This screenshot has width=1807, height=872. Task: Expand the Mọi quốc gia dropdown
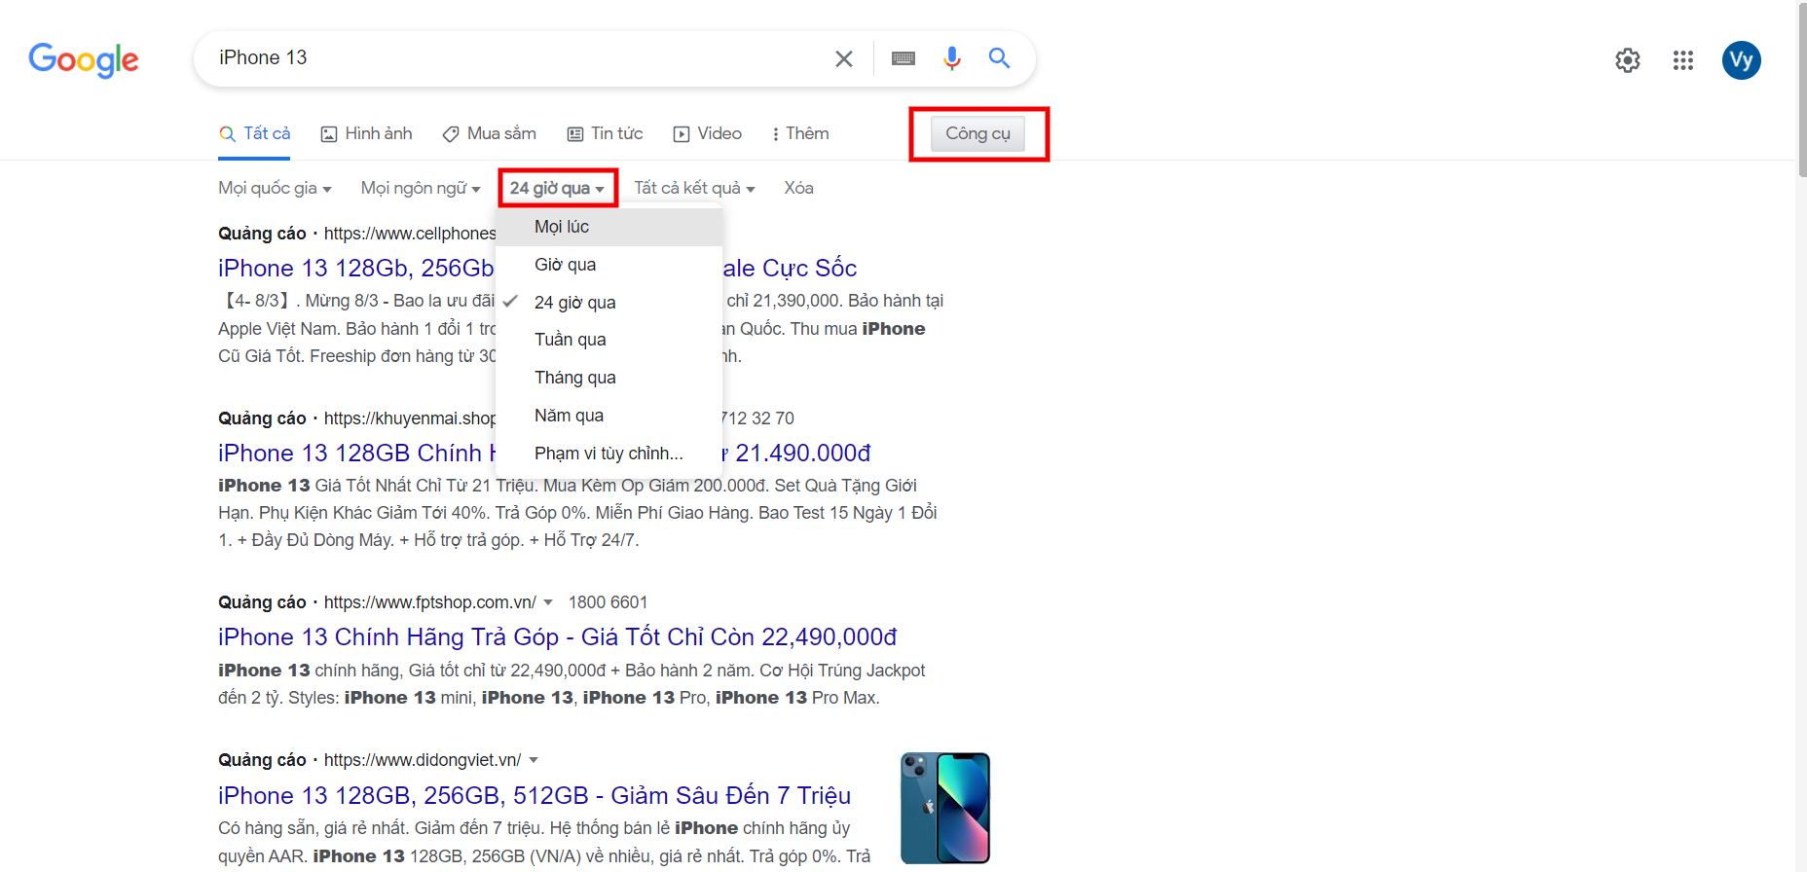click(x=276, y=188)
